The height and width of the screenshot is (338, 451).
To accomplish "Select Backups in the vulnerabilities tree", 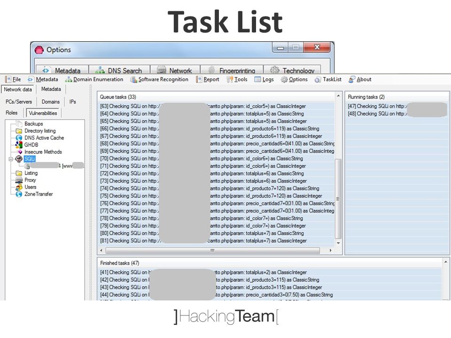I will (x=34, y=123).
